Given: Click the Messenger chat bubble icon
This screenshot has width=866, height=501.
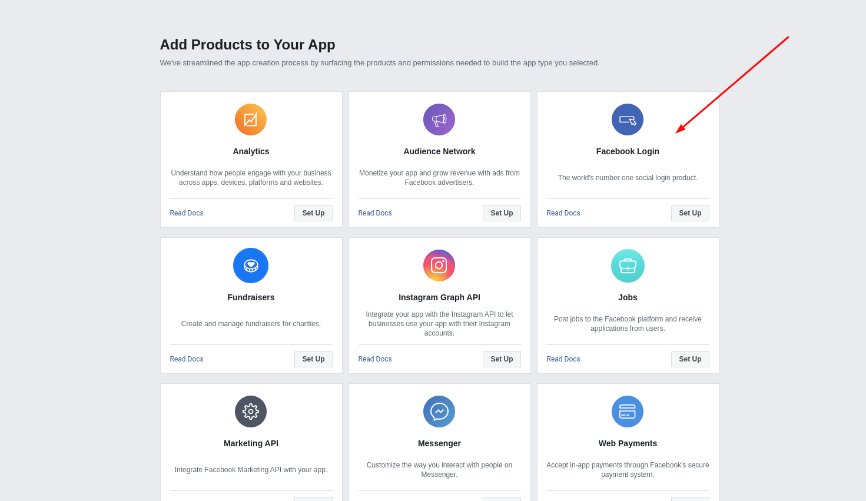Looking at the screenshot, I should point(439,412).
